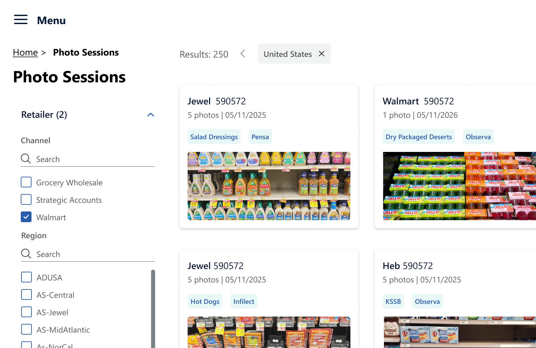Remove the United States filter chip
Screen dimensions: 536x348
(x=322, y=54)
